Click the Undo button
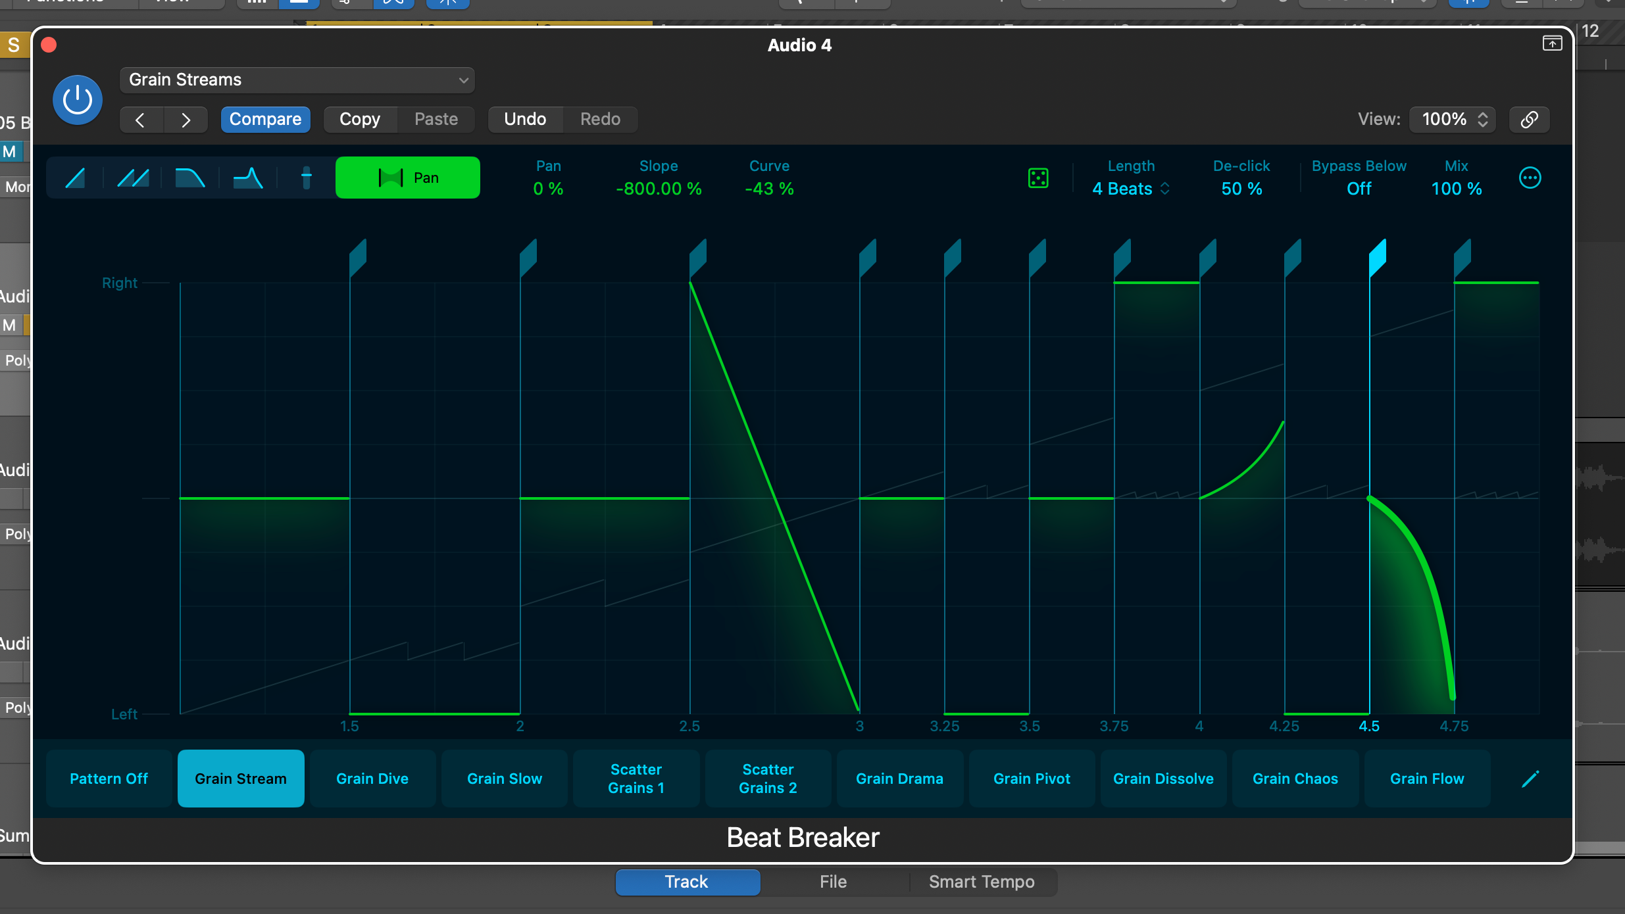 [525, 120]
